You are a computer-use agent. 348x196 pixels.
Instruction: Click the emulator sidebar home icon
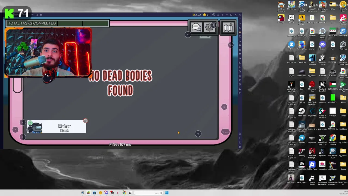click(240, 142)
